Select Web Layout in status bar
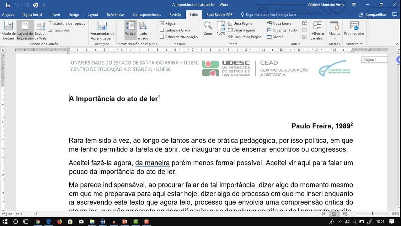Viewport: 401px width, 226px height. (x=345, y=214)
